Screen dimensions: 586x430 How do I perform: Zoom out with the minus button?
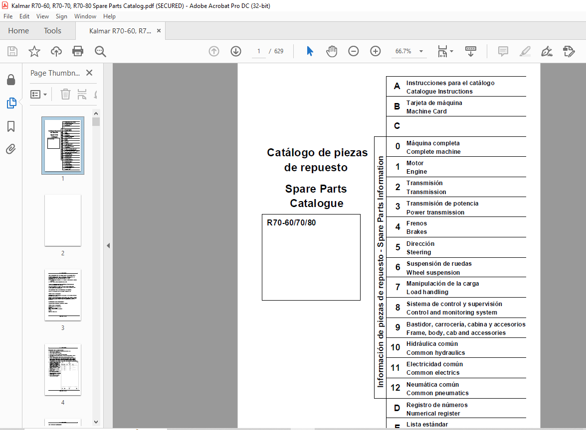click(353, 51)
